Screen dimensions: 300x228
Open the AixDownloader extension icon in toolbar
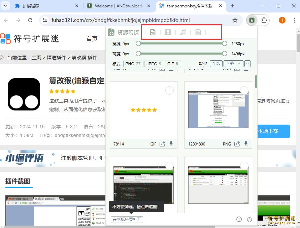(x=252, y=20)
